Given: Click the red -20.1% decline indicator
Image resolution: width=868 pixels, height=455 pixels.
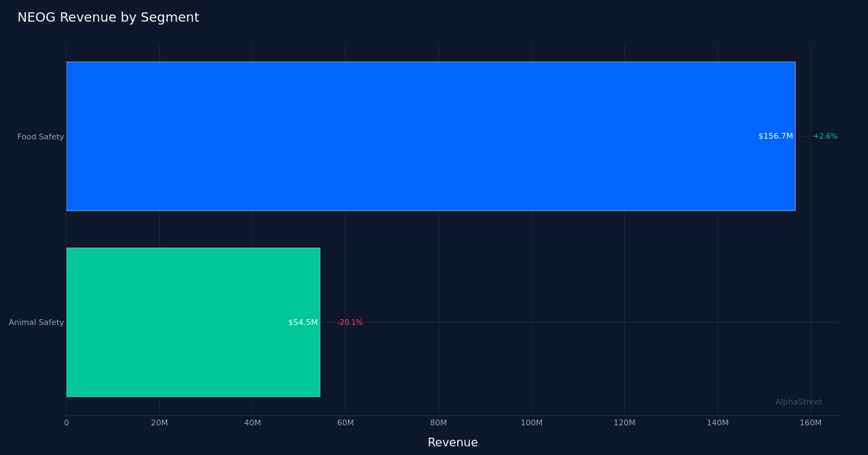Looking at the screenshot, I should [x=349, y=322].
